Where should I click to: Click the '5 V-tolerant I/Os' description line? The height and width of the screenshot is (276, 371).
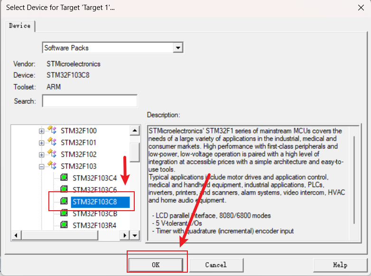click(x=177, y=223)
